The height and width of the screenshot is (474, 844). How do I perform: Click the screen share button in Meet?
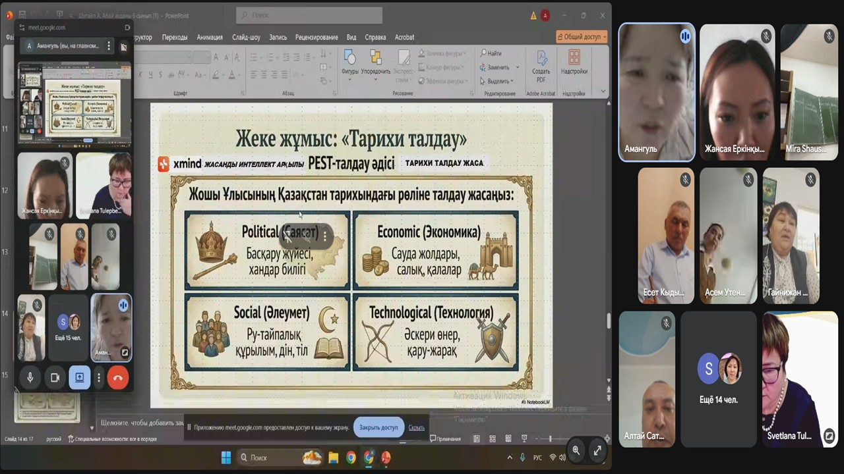pyautogui.click(x=79, y=377)
